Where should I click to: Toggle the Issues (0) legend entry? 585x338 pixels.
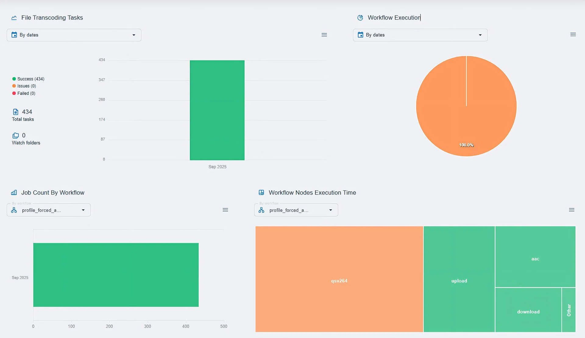pos(24,86)
